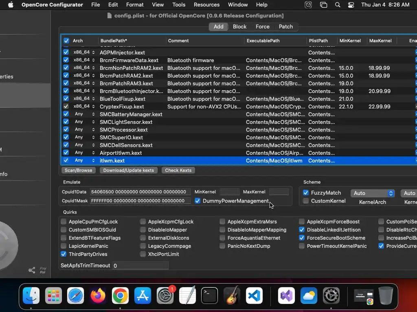Change Arch popup for SMCProcessor.kext
Screen dimensions: 417x312
click(x=84, y=130)
